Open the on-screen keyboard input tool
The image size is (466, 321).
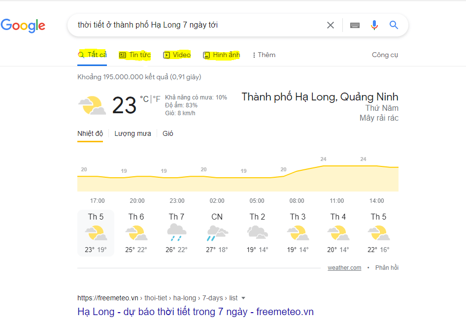355,25
